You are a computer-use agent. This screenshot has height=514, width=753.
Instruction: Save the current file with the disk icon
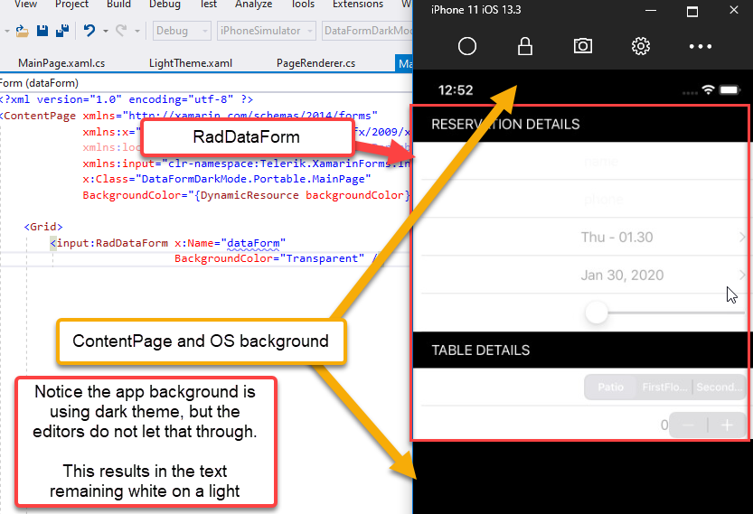(x=42, y=31)
